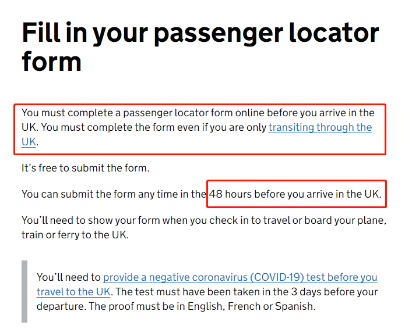
Task: Click the word 'departure.' in the notice
Action: (x=61, y=306)
